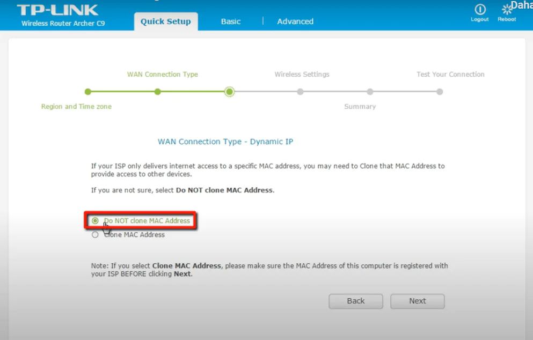Viewport: 533px width, 340px height.
Task: Click the WAN Connection Type heading text
Action: pyautogui.click(x=162, y=74)
